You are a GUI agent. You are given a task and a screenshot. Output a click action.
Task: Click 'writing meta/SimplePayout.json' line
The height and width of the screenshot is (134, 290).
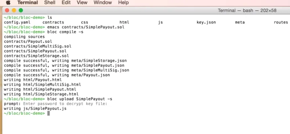[88, 65]
